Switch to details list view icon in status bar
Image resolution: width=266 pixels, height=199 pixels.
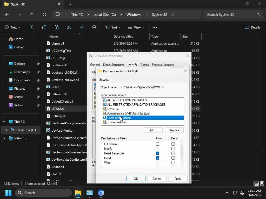pyautogui.click(x=256, y=184)
